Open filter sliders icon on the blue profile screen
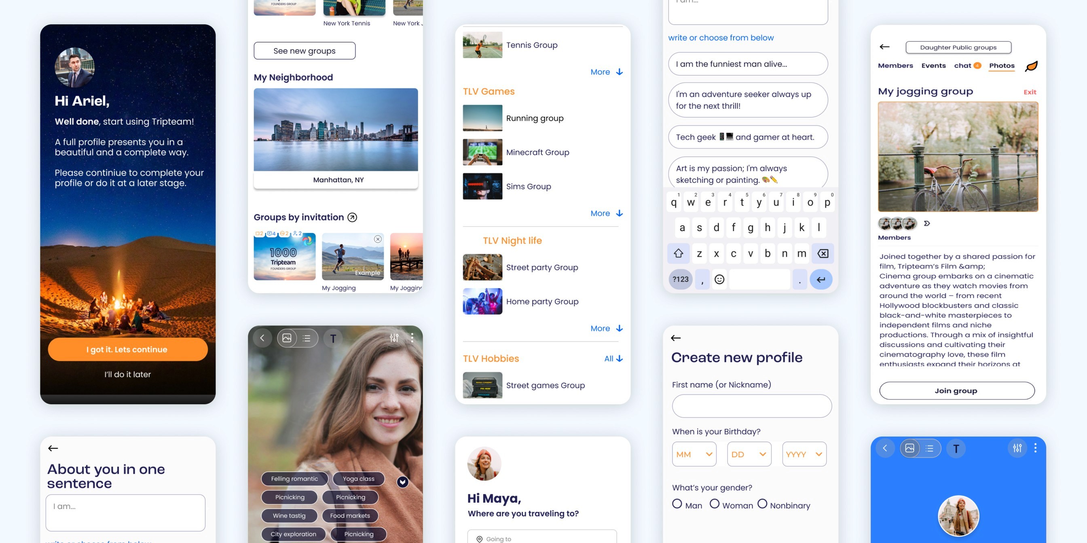 click(x=1017, y=448)
